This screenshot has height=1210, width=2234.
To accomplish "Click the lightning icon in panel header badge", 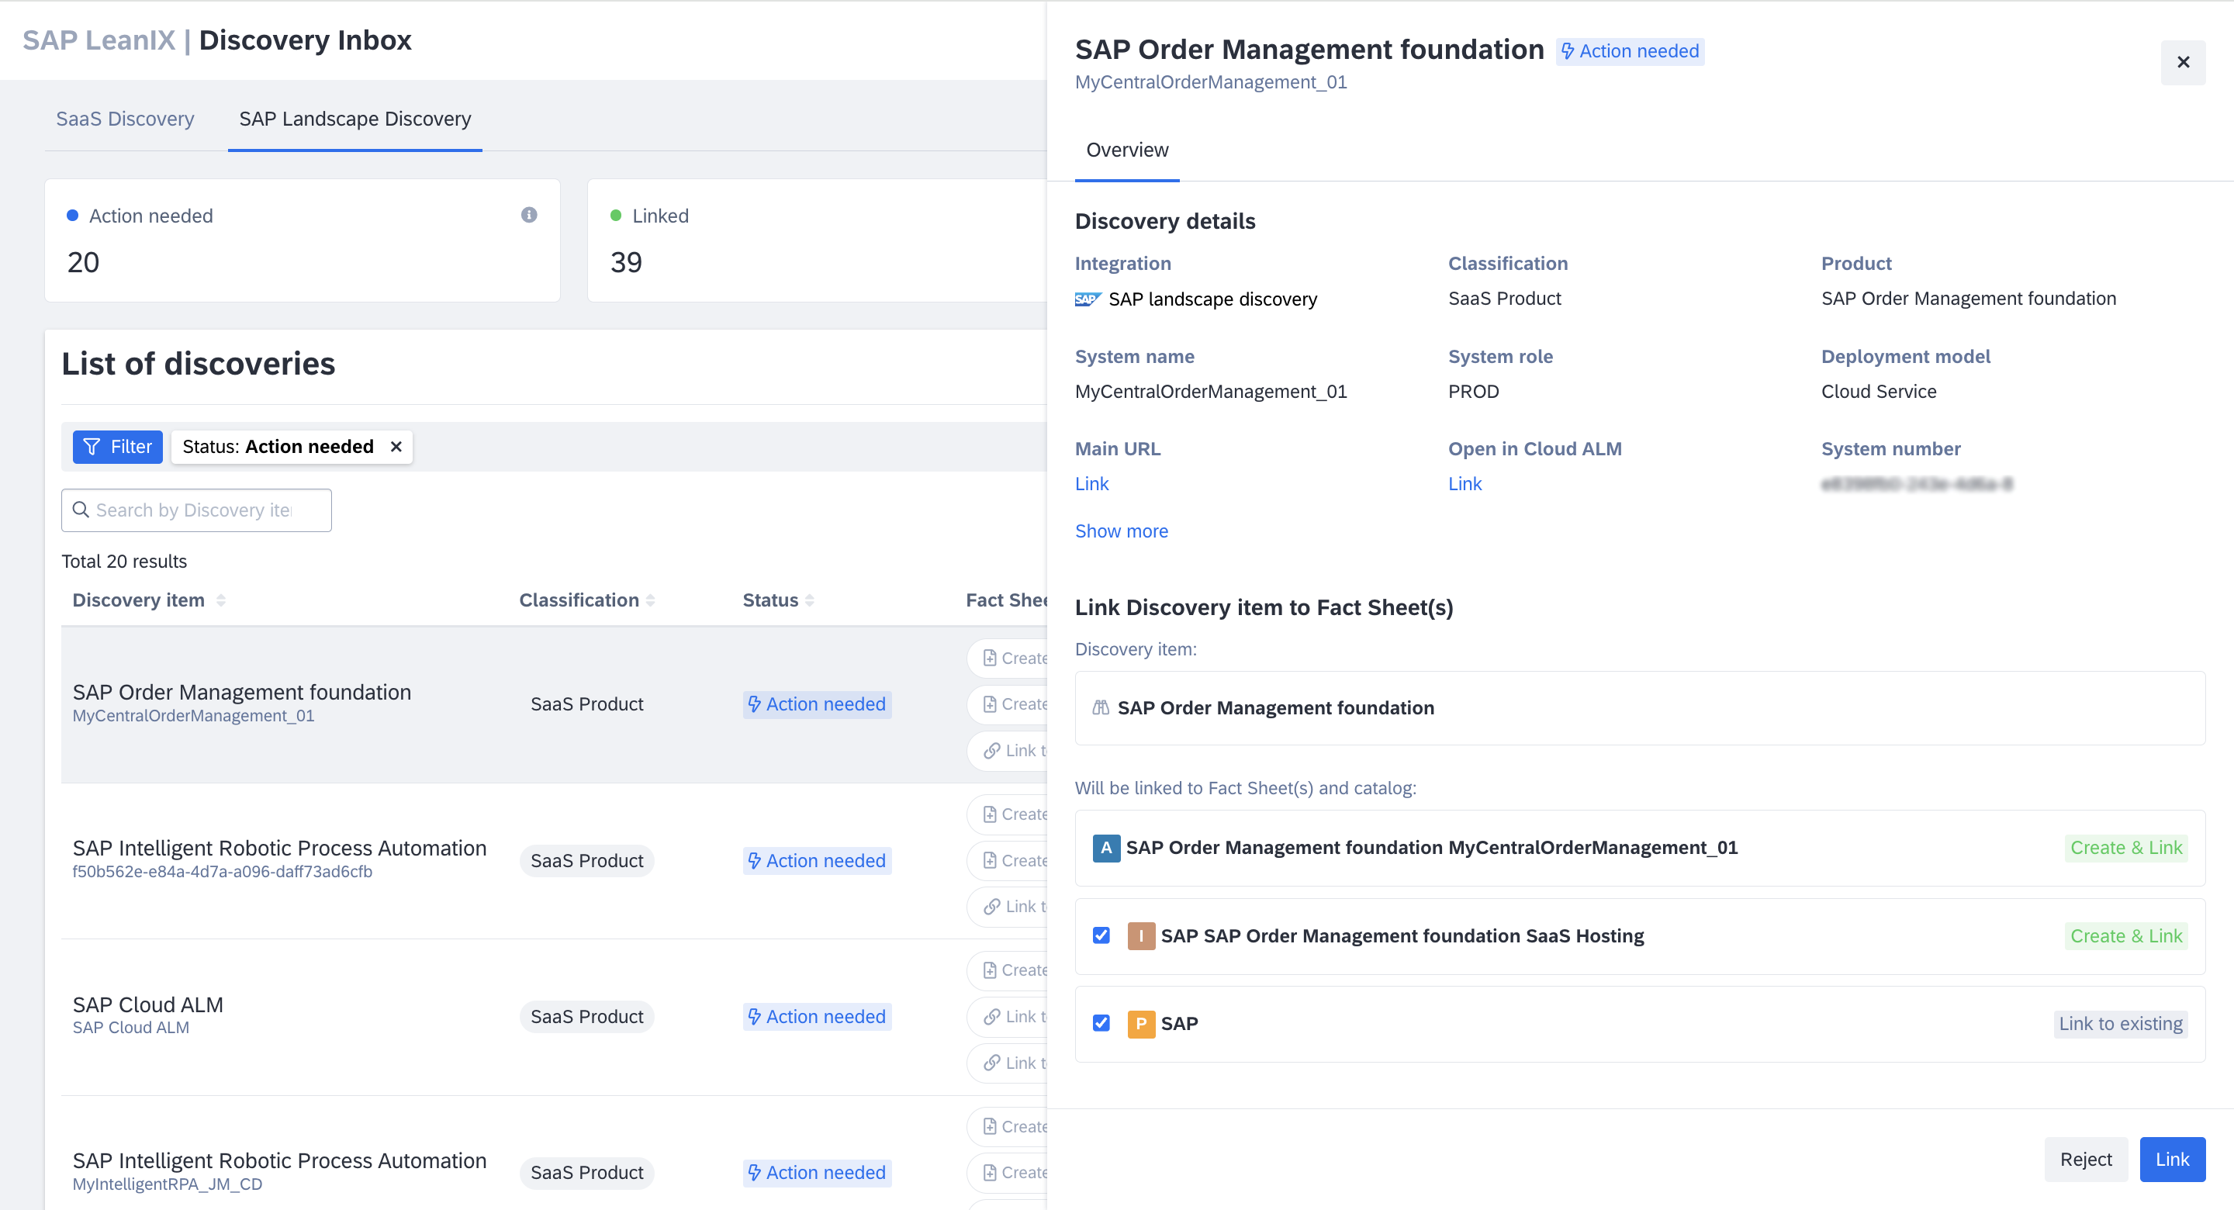I will tap(1567, 51).
